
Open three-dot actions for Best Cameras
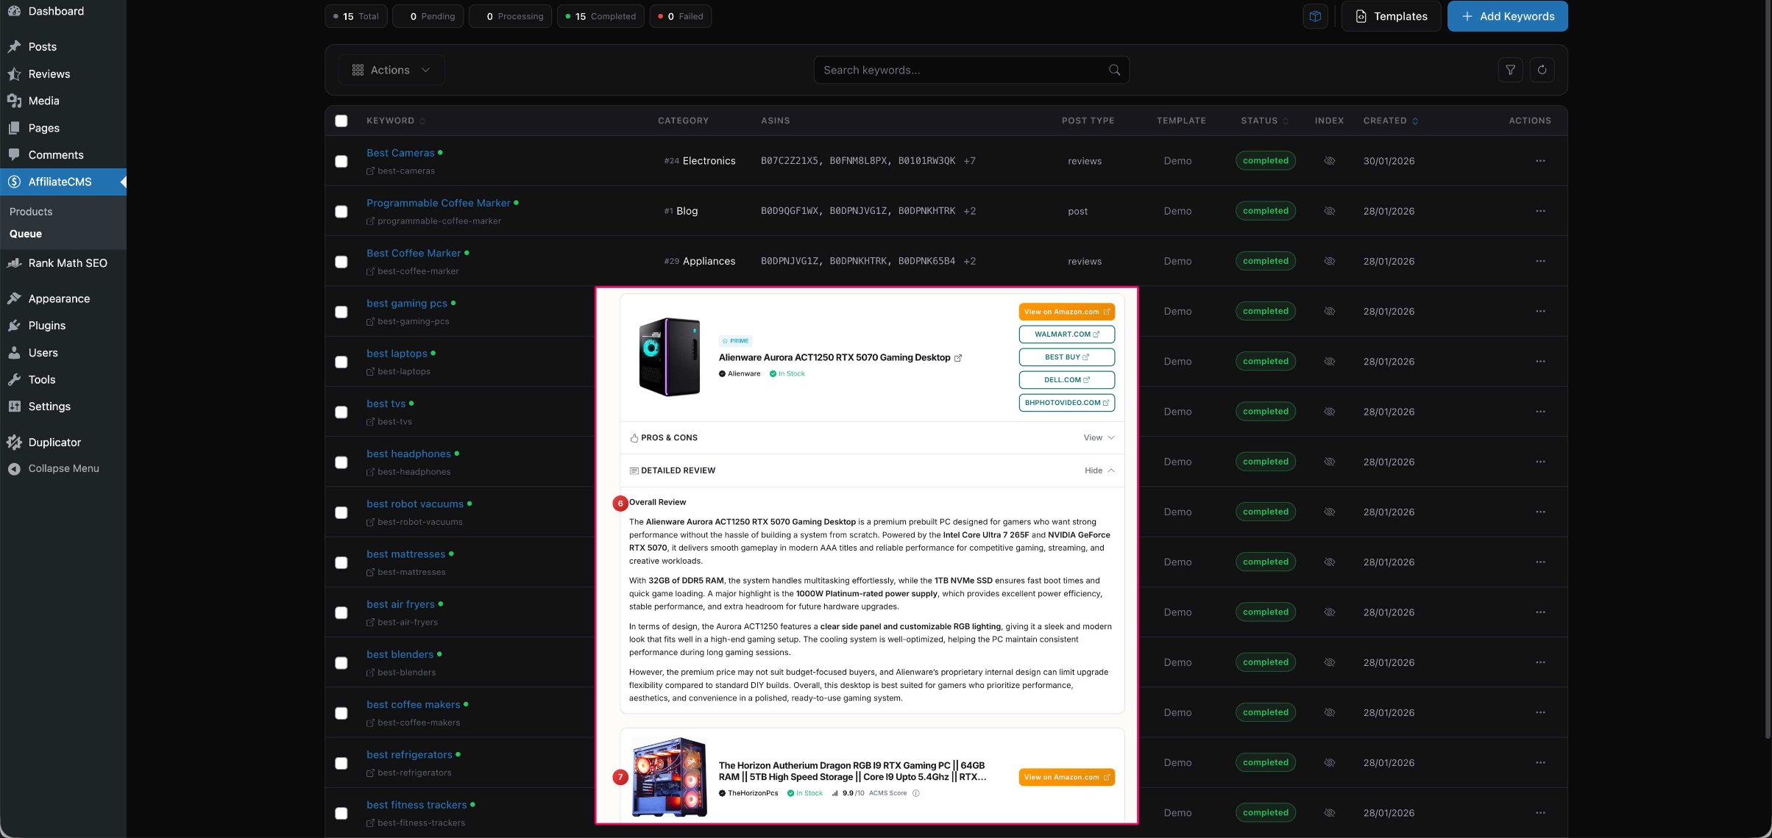[x=1540, y=161]
